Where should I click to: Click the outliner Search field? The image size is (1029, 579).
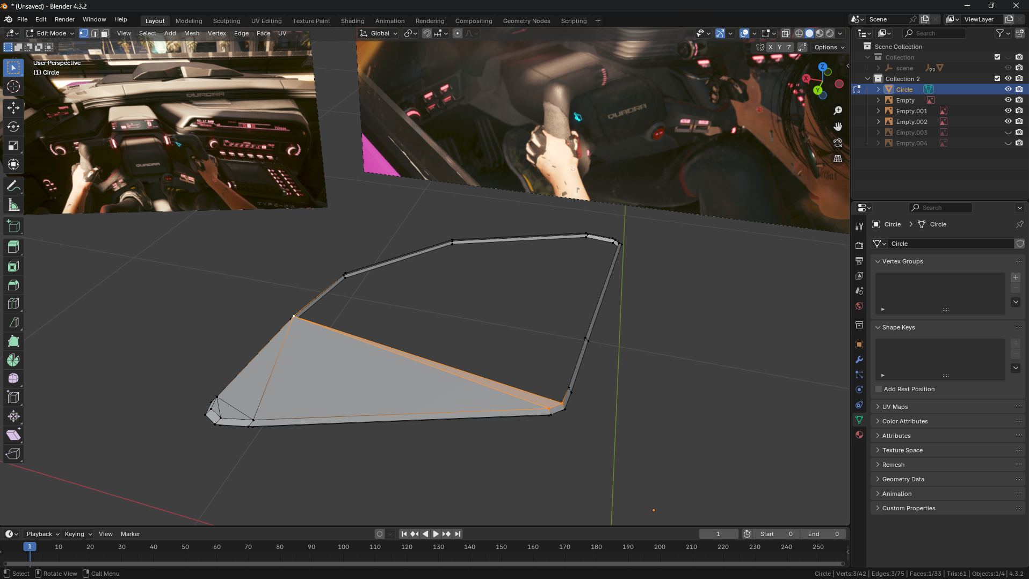(934, 33)
